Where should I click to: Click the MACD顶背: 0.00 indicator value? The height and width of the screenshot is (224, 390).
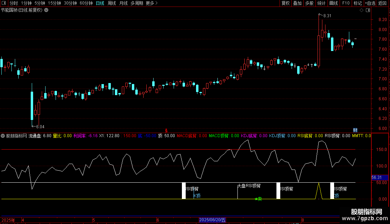(x=224, y=136)
